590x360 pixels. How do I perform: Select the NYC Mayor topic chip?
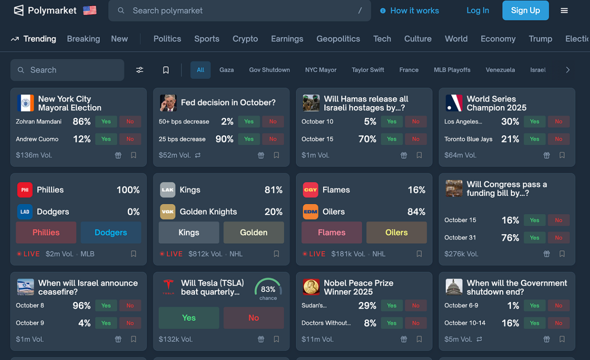(x=321, y=70)
